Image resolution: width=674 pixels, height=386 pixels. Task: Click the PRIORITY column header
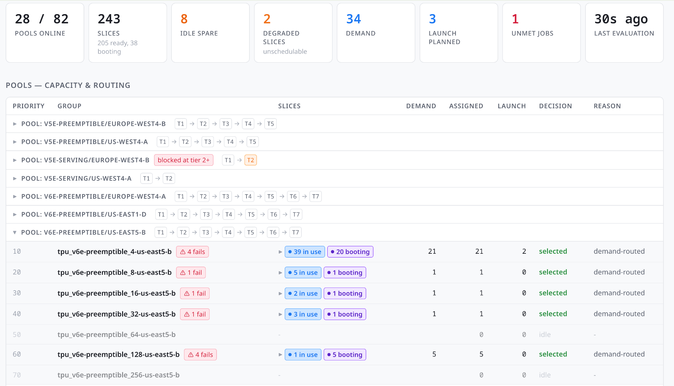(x=29, y=106)
